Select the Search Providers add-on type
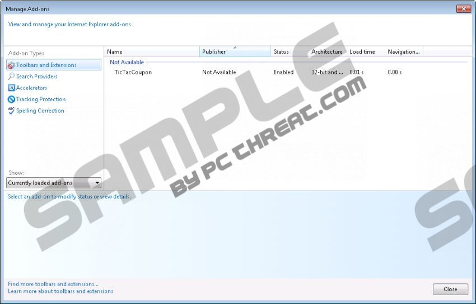This screenshot has width=476, height=304. pyautogui.click(x=36, y=77)
